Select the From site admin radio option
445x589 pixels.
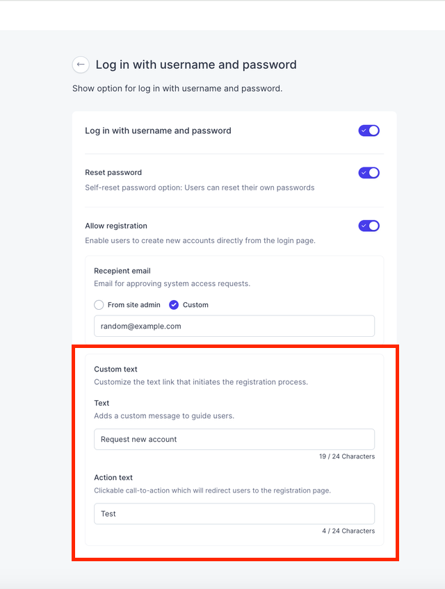(99, 305)
